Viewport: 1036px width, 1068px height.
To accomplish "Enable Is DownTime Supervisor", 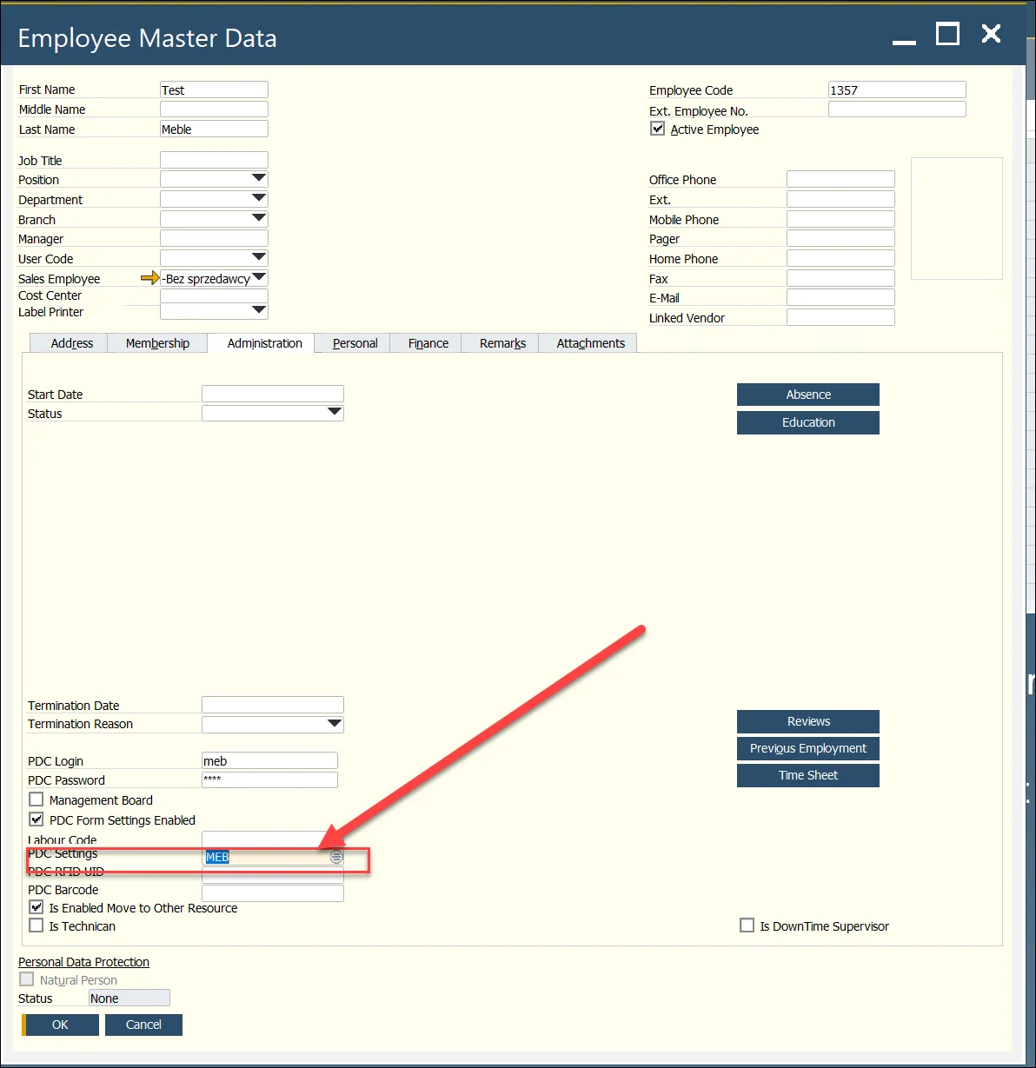I will [747, 925].
